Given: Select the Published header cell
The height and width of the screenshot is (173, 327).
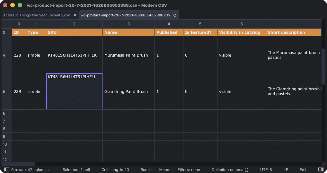Looking at the screenshot, I should (169, 32).
